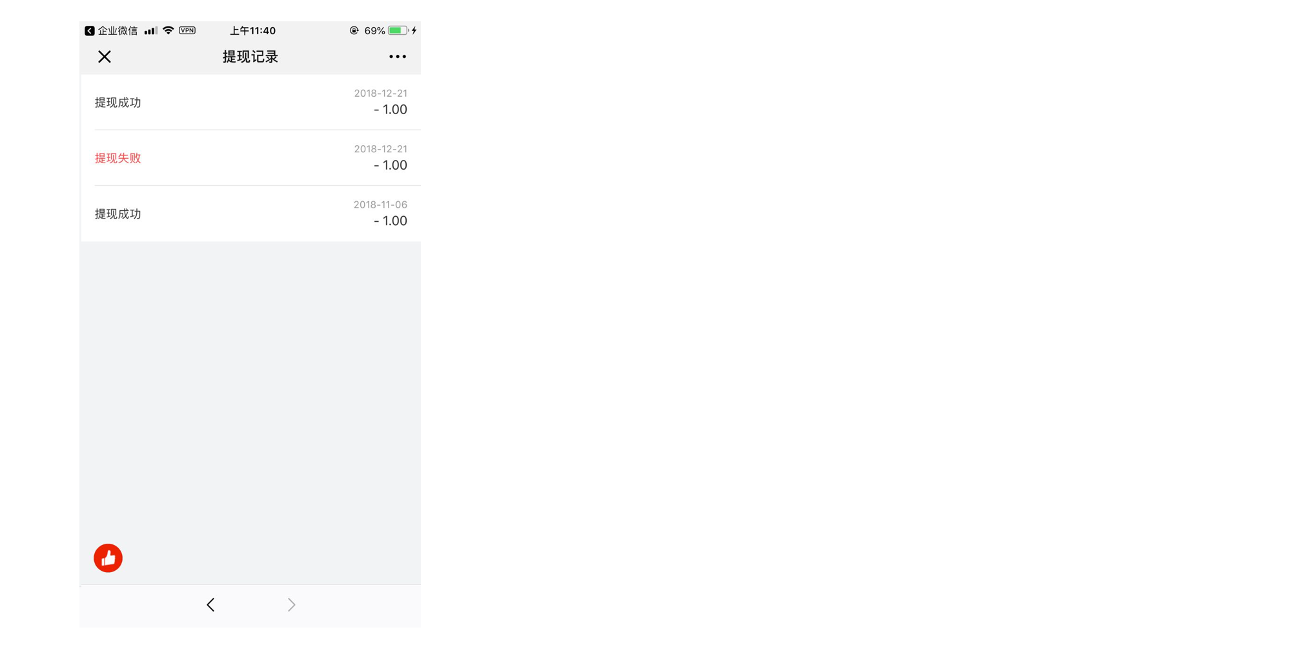Click the - 1.00 amount of failed withdrawal
The width and height of the screenshot is (1291, 645).
(x=391, y=165)
